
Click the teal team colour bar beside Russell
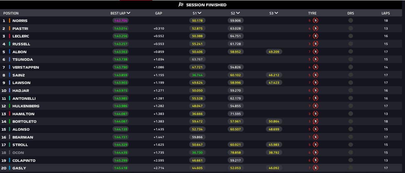coord(10,44)
